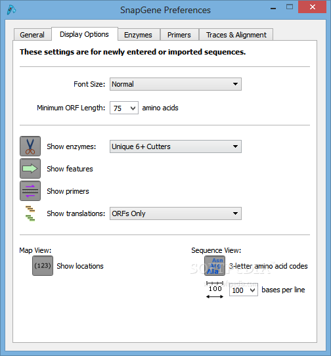Image resolution: width=331 pixels, height=356 pixels.
Task: Switch to the General tab
Action: pos(32,35)
